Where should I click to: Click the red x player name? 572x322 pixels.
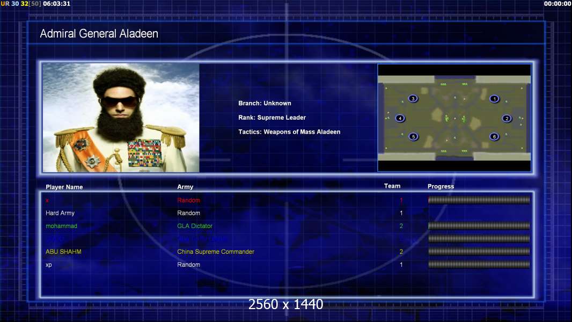coord(47,201)
